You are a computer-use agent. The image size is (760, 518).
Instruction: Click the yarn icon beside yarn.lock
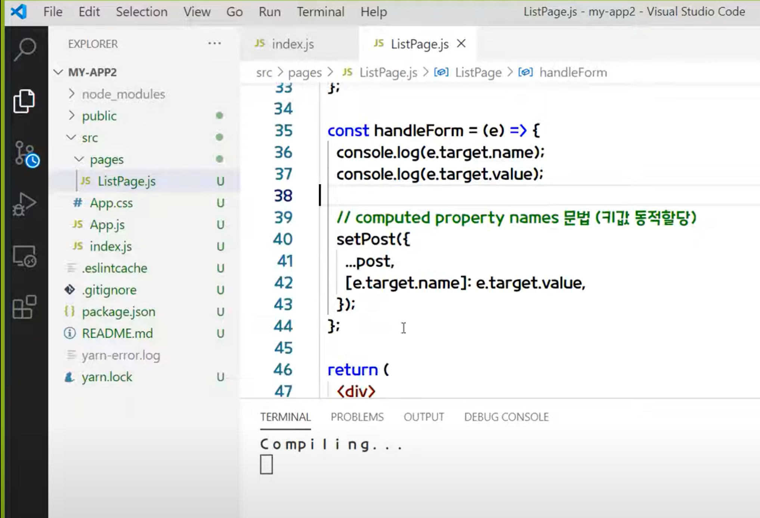69,377
